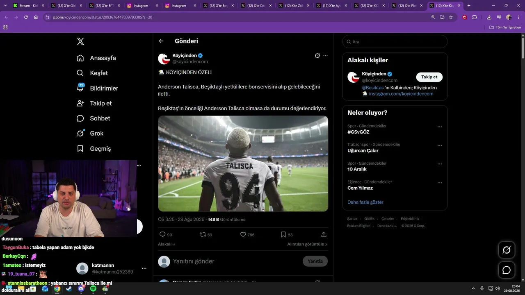Click Köyiçinden's profile avatar on the post
The width and height of the screenshot is (525, 295).
164,59
